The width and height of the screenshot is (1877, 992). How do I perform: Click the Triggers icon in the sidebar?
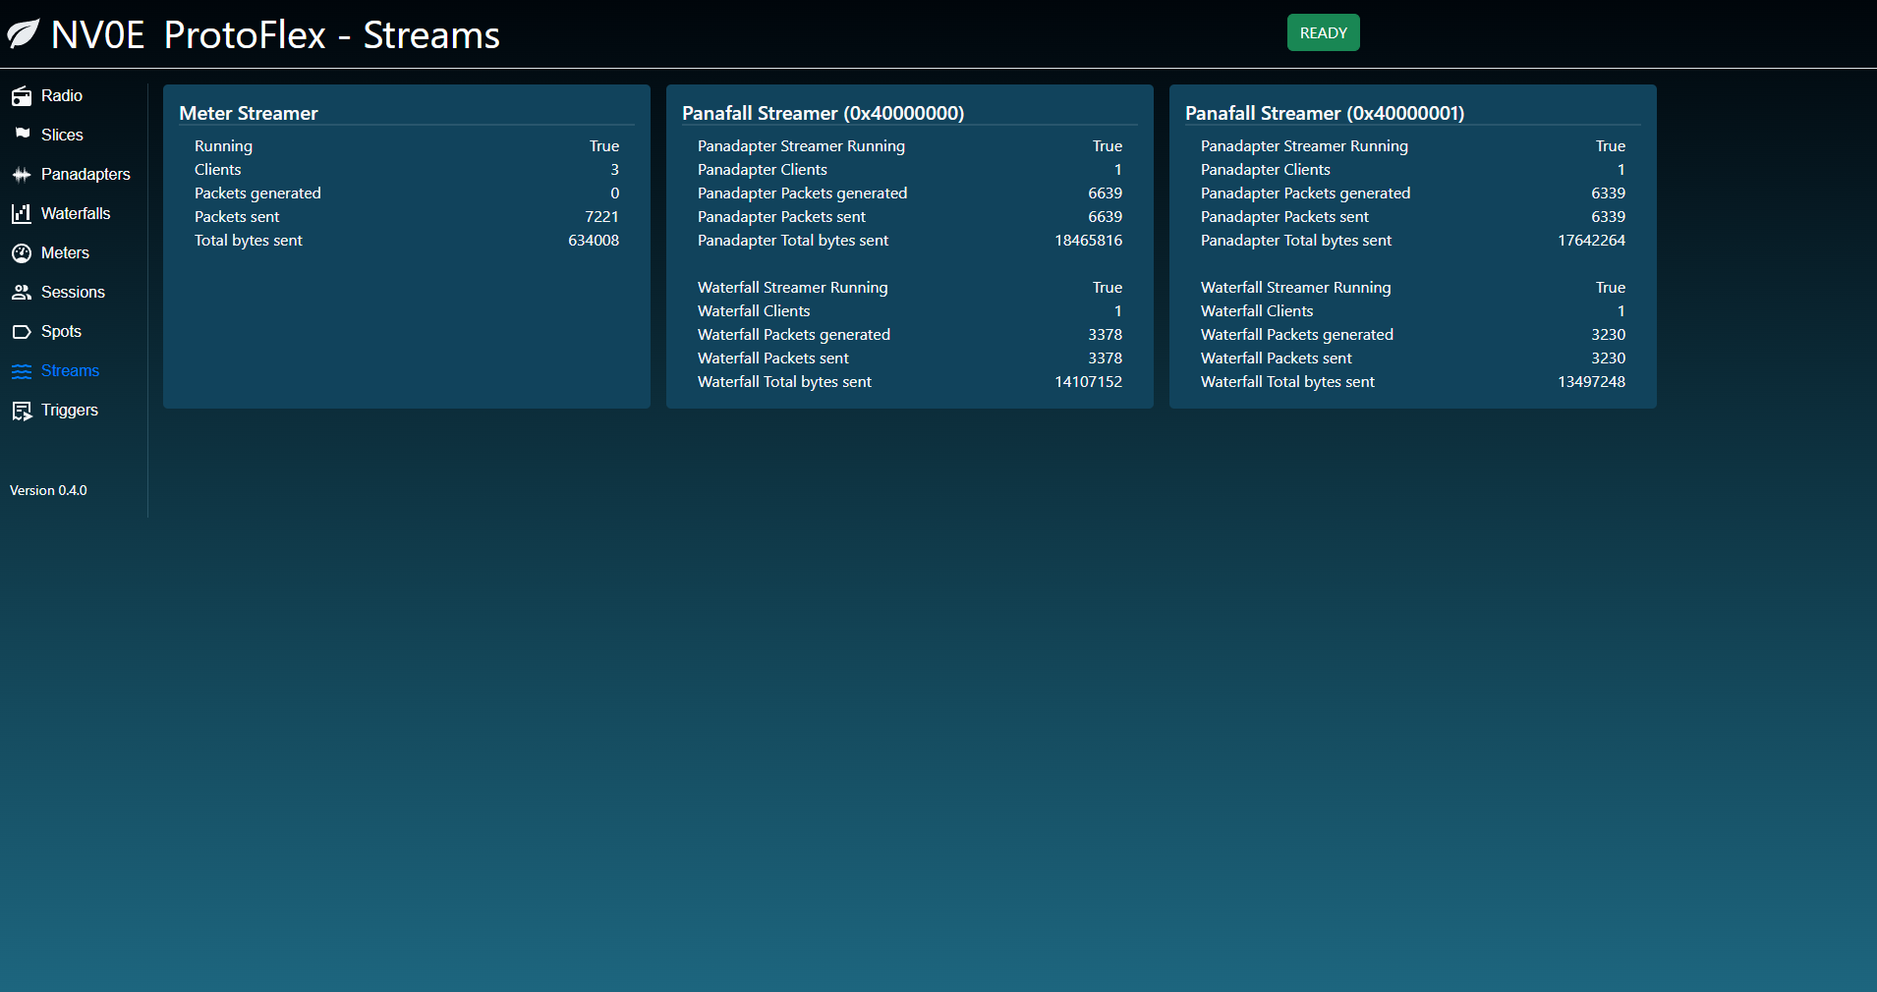(x=23, y=410)
